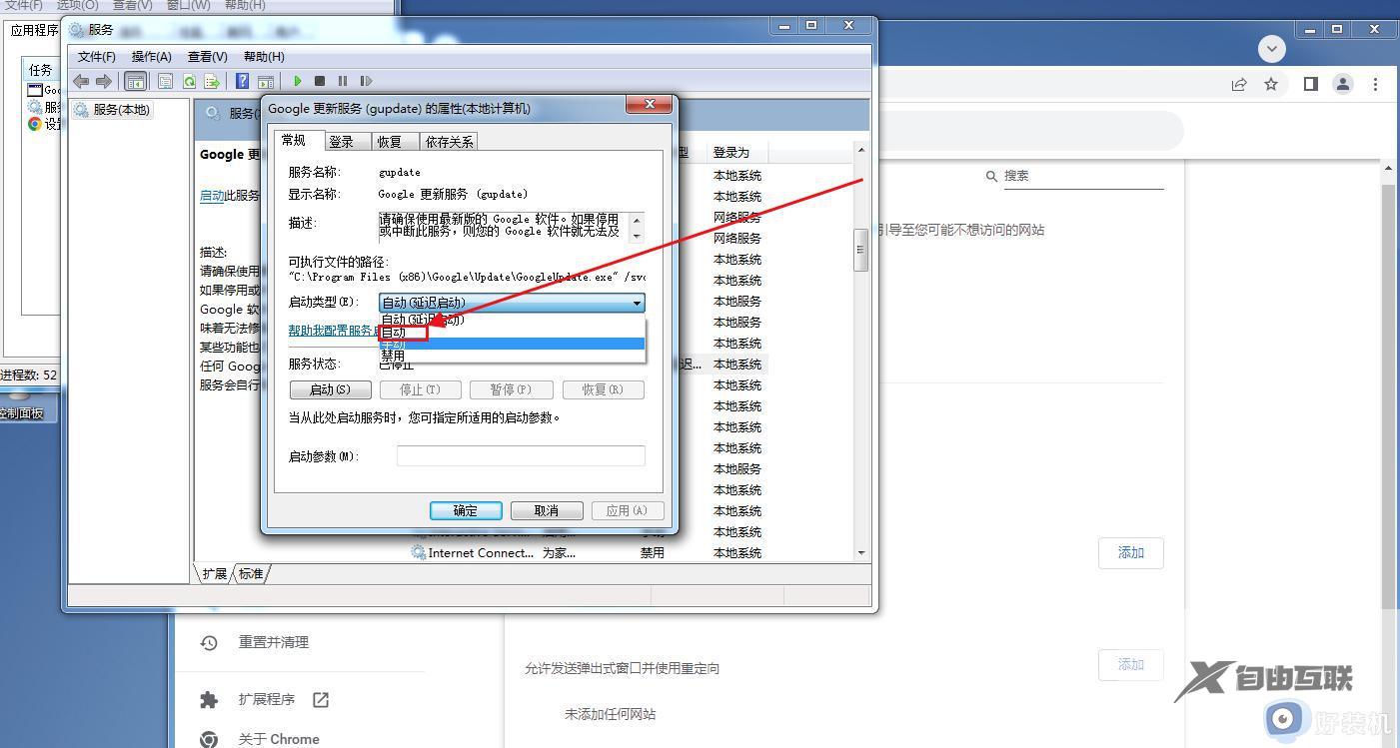Click the Export List icon in Services toolbar

tap(212, 81)
